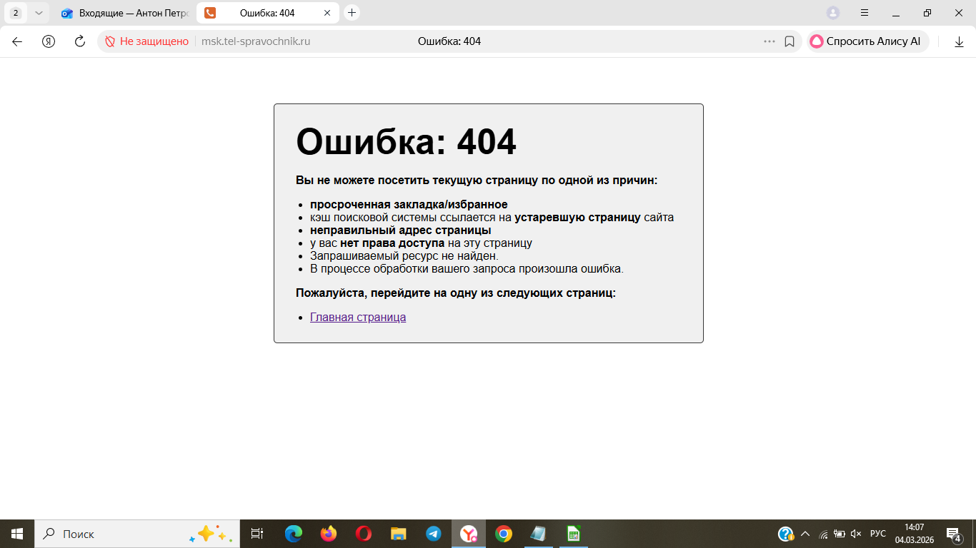The width and height of the screenshot is (976, 548).
Task: Open the browser hamburger menu
Action: click(865, 13)
